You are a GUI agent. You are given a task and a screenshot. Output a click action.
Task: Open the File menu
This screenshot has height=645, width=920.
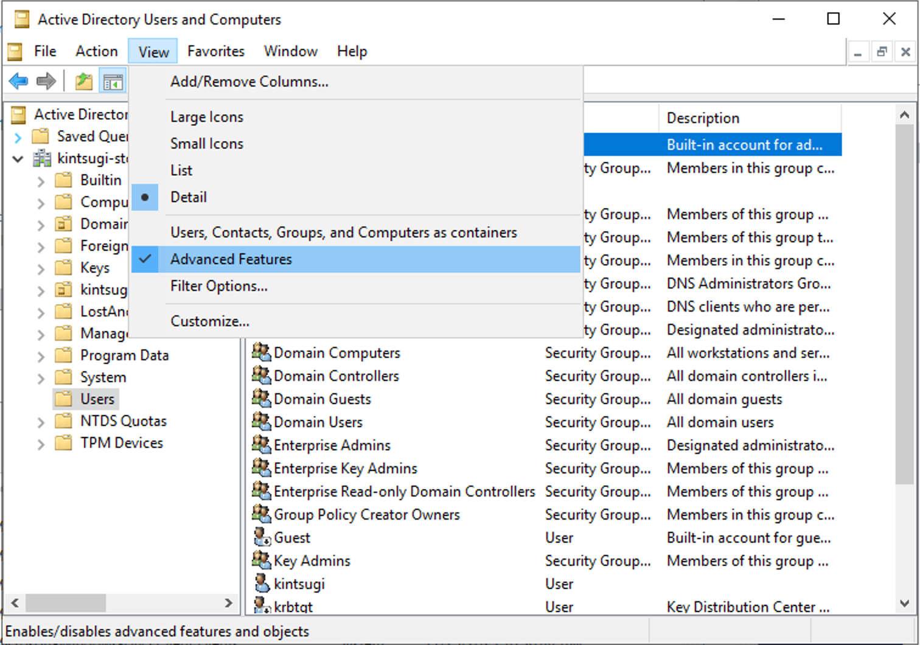pos(45,51)
